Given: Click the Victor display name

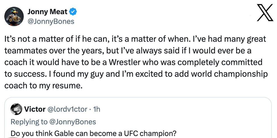Looking at the screenshot, I should [35, 109].
